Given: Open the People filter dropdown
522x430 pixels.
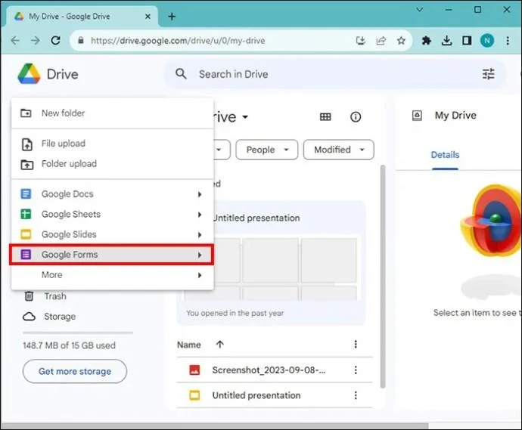Looking at the screenshot, I should (267, 150).
